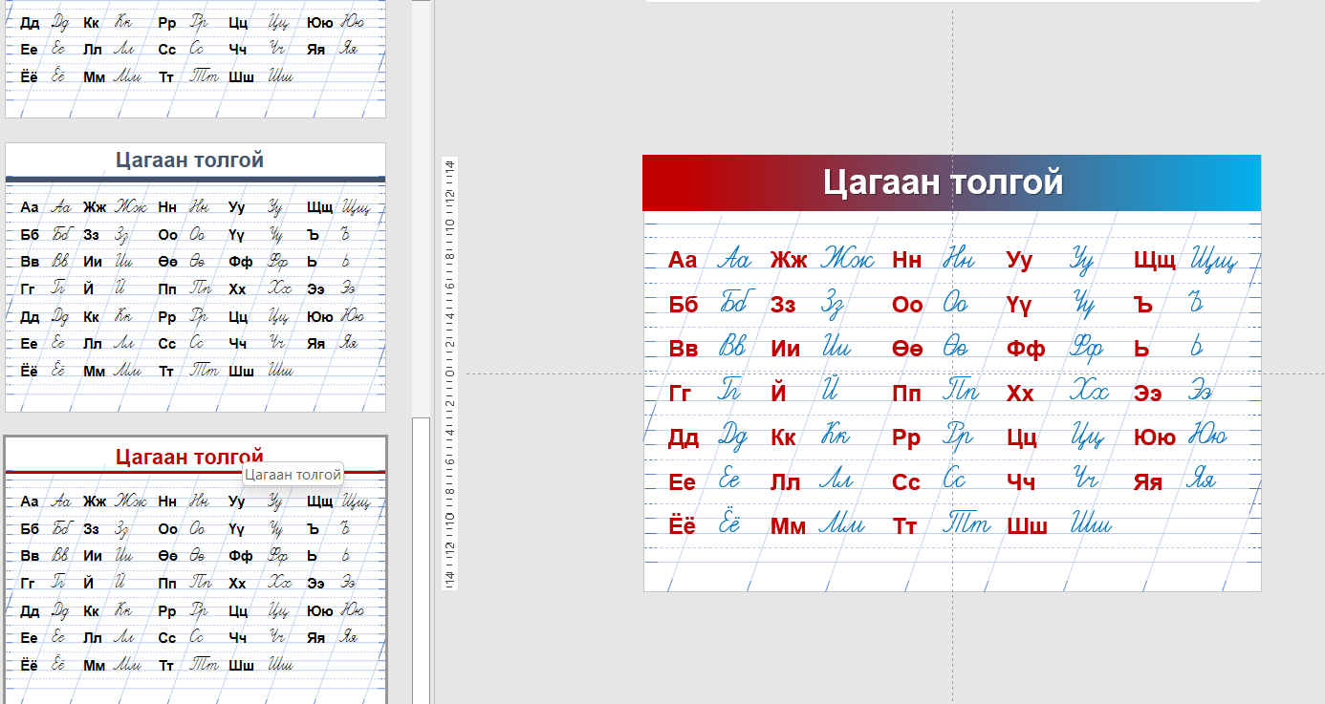Click red printed Ээ on main slide
The height and width of the screenshot is (704, 1325).
click(1148, 394)
